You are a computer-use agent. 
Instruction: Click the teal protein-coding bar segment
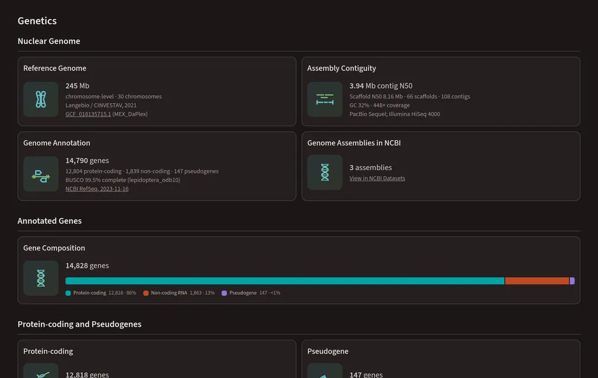click(x=285, y=281)
